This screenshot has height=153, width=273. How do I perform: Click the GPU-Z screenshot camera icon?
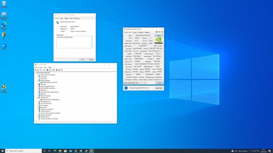(157, 32)
